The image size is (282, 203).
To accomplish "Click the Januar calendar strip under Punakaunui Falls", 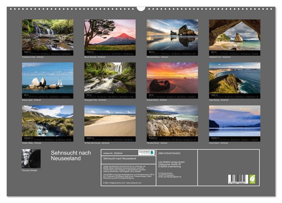I will [x=48, y=53].
